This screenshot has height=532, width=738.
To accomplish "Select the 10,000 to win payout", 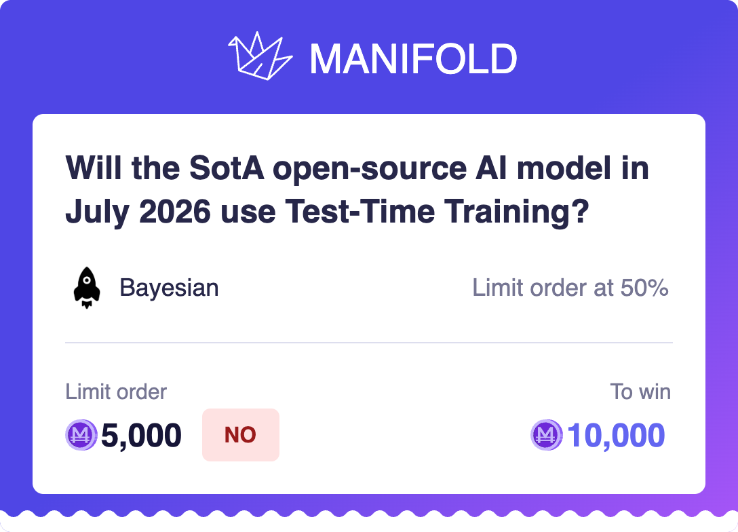I will [616, 435].
